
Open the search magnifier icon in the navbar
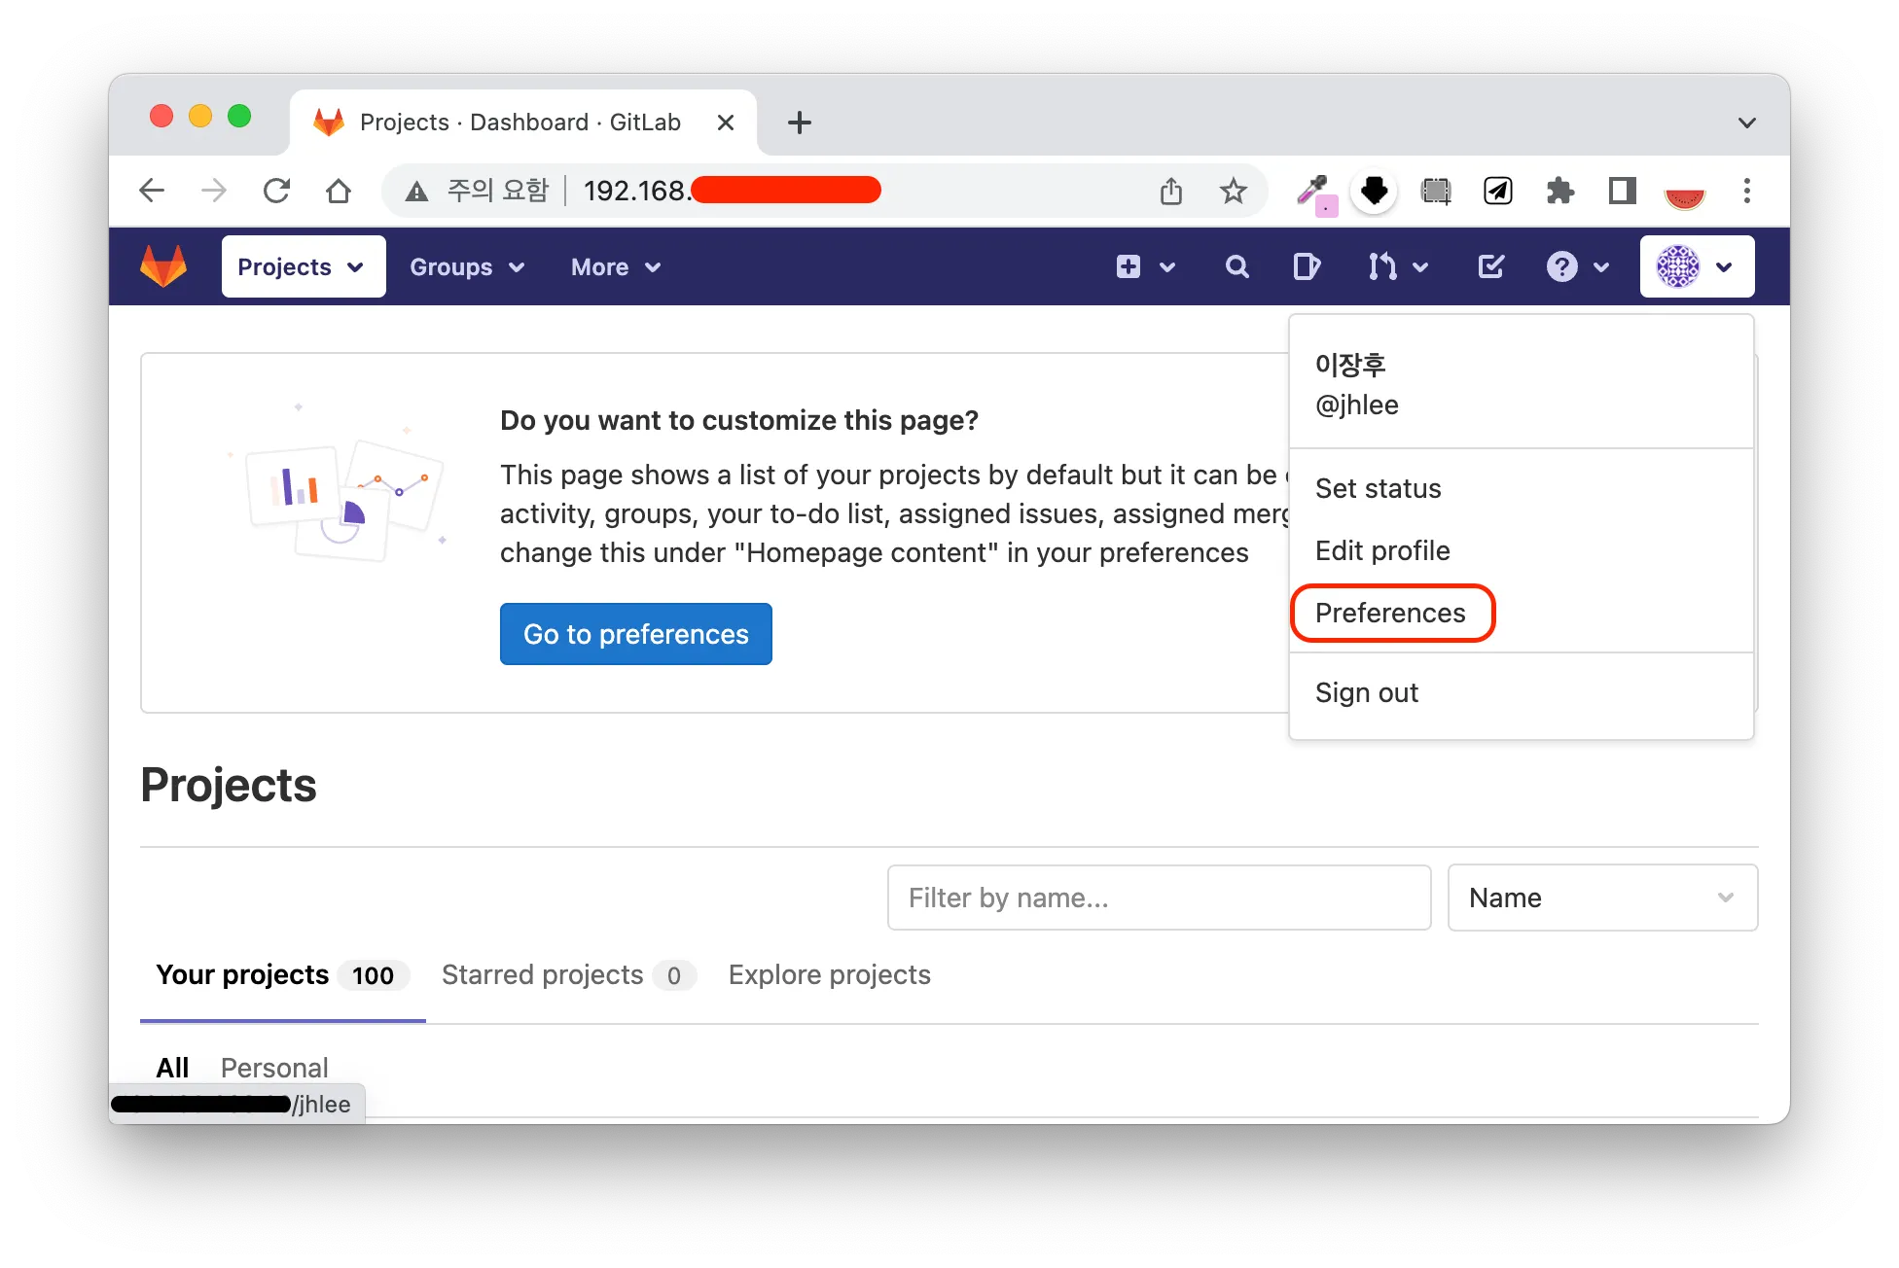[1236, 266]
